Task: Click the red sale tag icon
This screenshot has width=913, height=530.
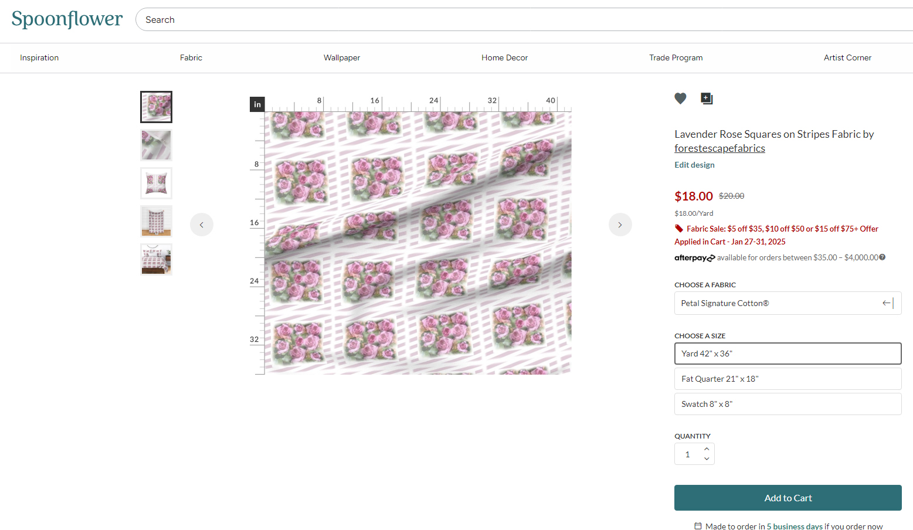Action: pos(679,229)
